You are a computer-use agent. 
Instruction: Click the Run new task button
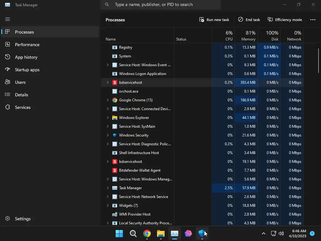214,20
